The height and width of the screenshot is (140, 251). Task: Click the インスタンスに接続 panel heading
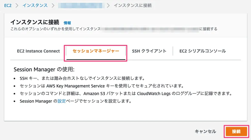35,22
